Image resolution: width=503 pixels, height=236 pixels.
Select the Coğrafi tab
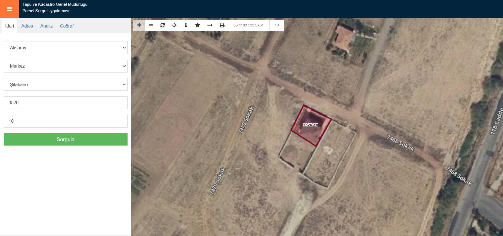pos(67,26)
